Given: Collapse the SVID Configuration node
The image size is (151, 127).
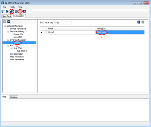Looking at the screenshot, I should [x=8, y=40].
